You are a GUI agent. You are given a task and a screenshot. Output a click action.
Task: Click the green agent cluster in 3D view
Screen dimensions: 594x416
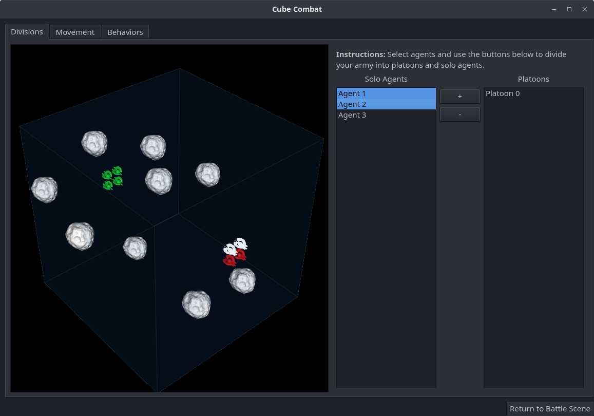112,178
